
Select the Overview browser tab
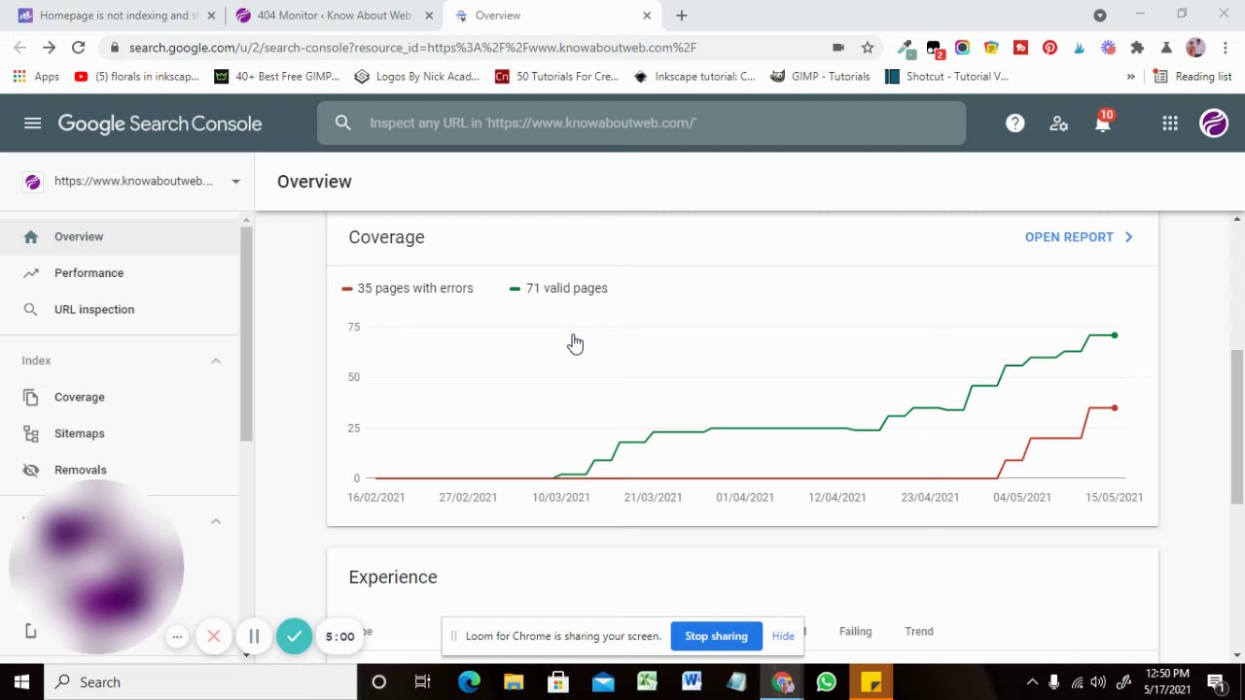(x=552, y=16)
